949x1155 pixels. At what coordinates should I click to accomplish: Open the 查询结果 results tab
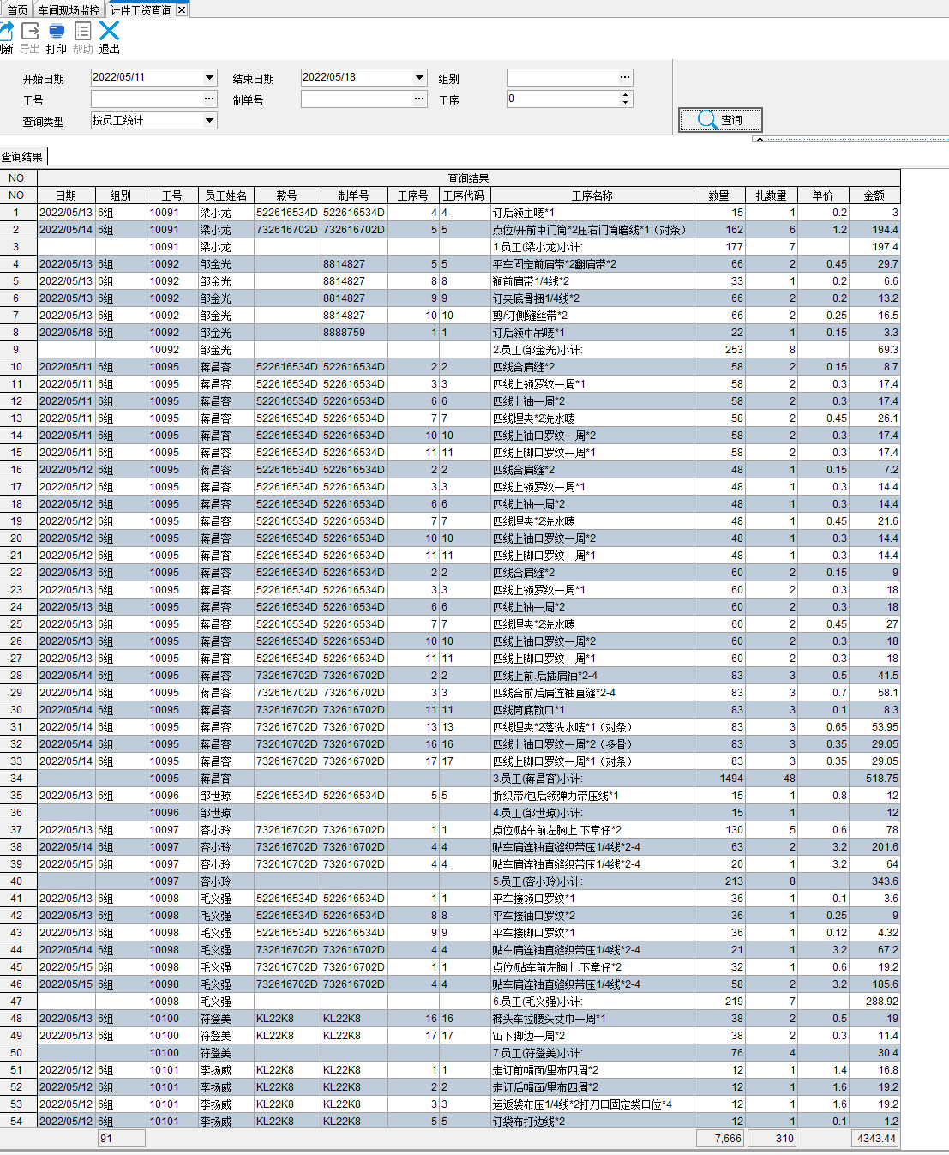pyautogui.click(x=22, y=157)
